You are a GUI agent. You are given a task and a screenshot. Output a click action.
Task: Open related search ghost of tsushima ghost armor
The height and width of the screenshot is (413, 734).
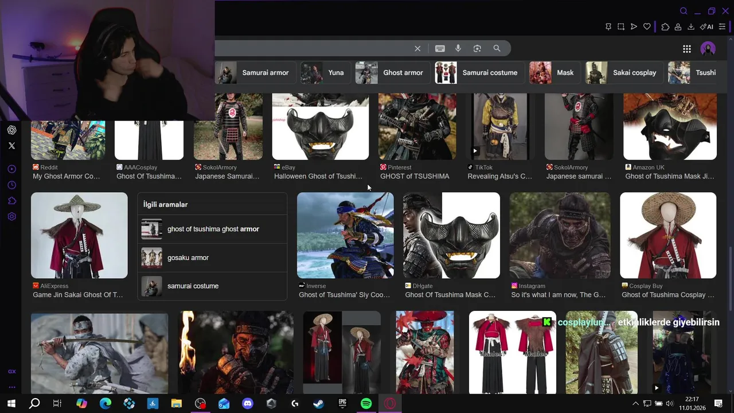coord(212,229)
